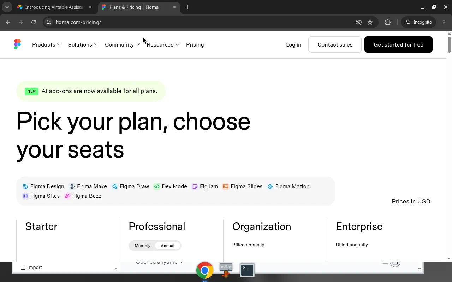The image size is (452, 282).
Task: Expand the Resources navigation dropdown
Action: tap(163, 45)
